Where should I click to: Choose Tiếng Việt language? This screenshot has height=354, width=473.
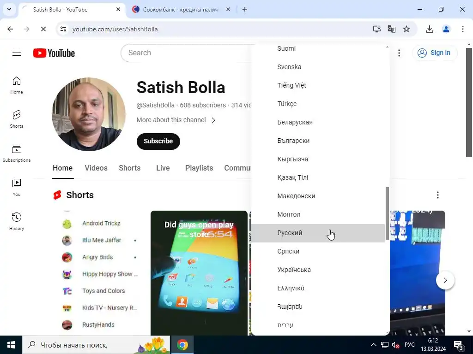click(318, 85)
